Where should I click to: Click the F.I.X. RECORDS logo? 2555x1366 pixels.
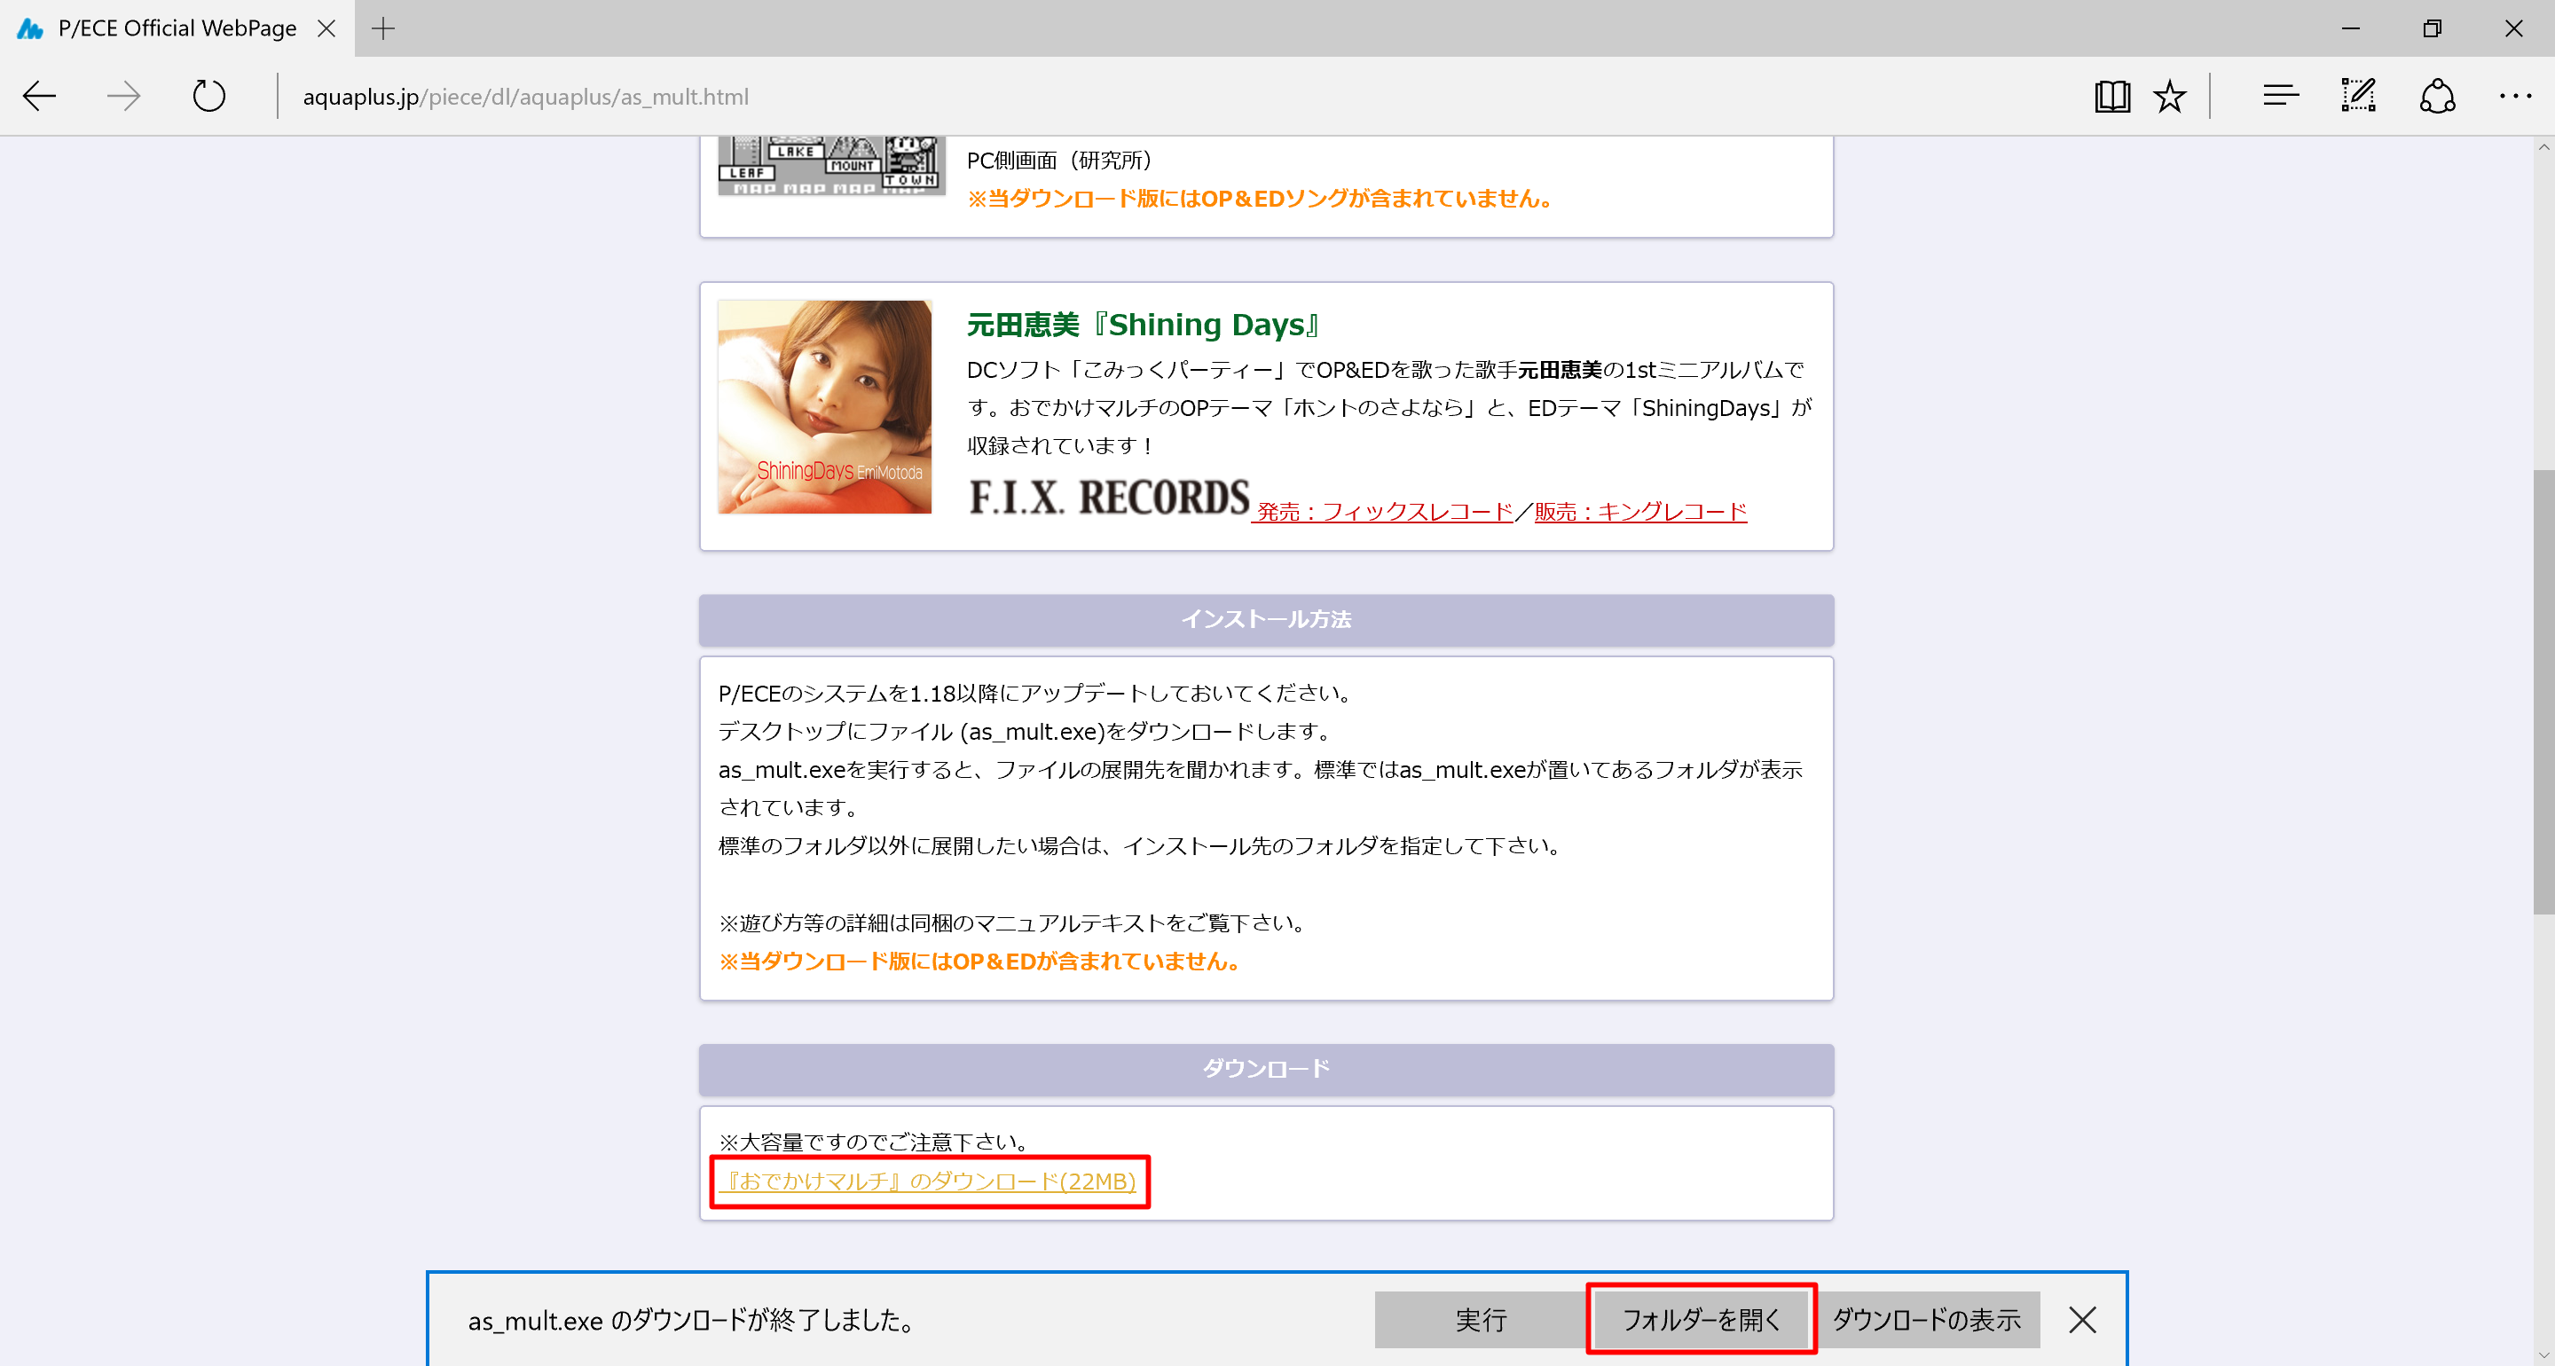pos(1109,498)
